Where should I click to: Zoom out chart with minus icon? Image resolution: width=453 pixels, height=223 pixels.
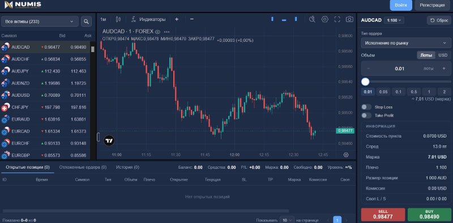coord(192,19)
